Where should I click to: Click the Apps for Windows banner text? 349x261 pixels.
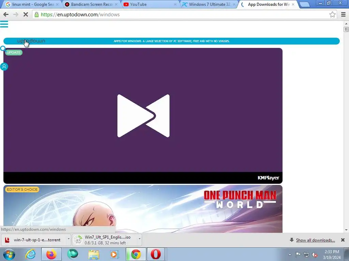pyautogui.click(x=171, y=41)
